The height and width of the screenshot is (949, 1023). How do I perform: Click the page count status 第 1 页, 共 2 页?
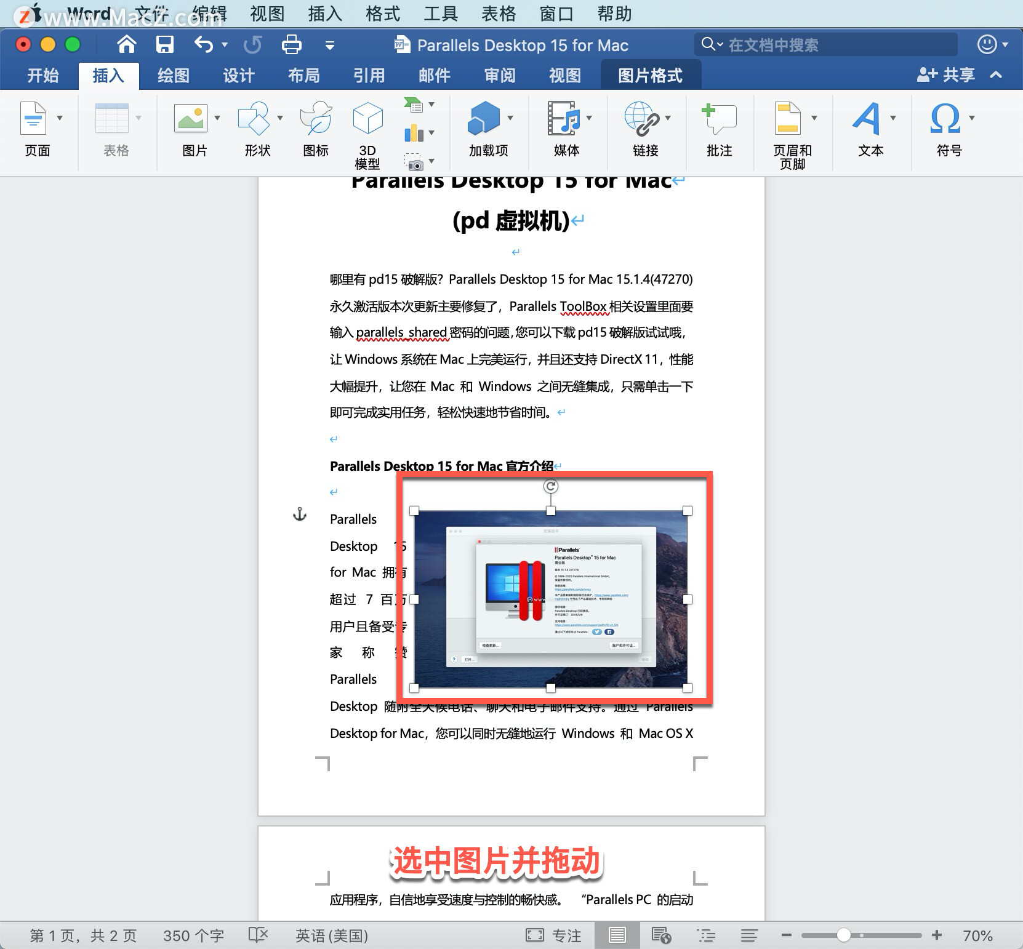pos(83,935)
